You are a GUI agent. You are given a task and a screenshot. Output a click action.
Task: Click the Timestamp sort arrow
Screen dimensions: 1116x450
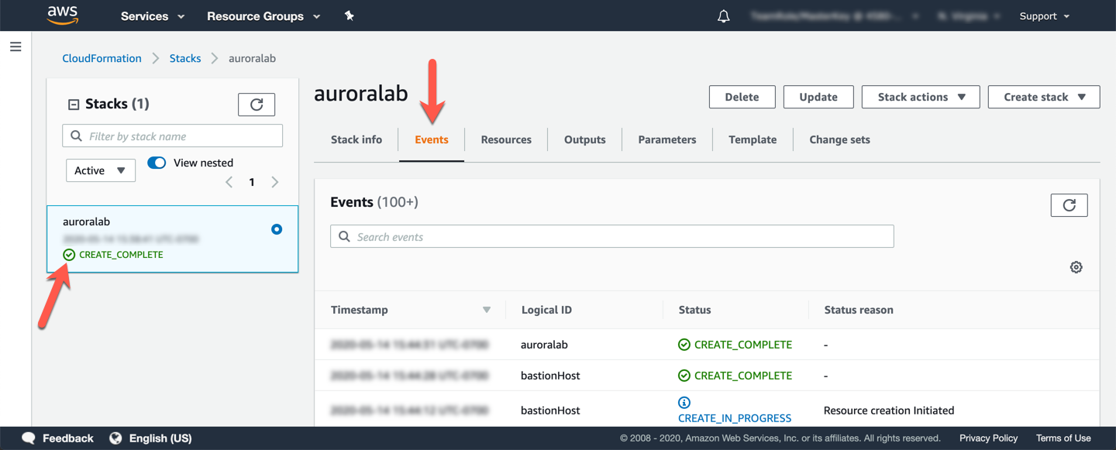[x=487, y=310]
